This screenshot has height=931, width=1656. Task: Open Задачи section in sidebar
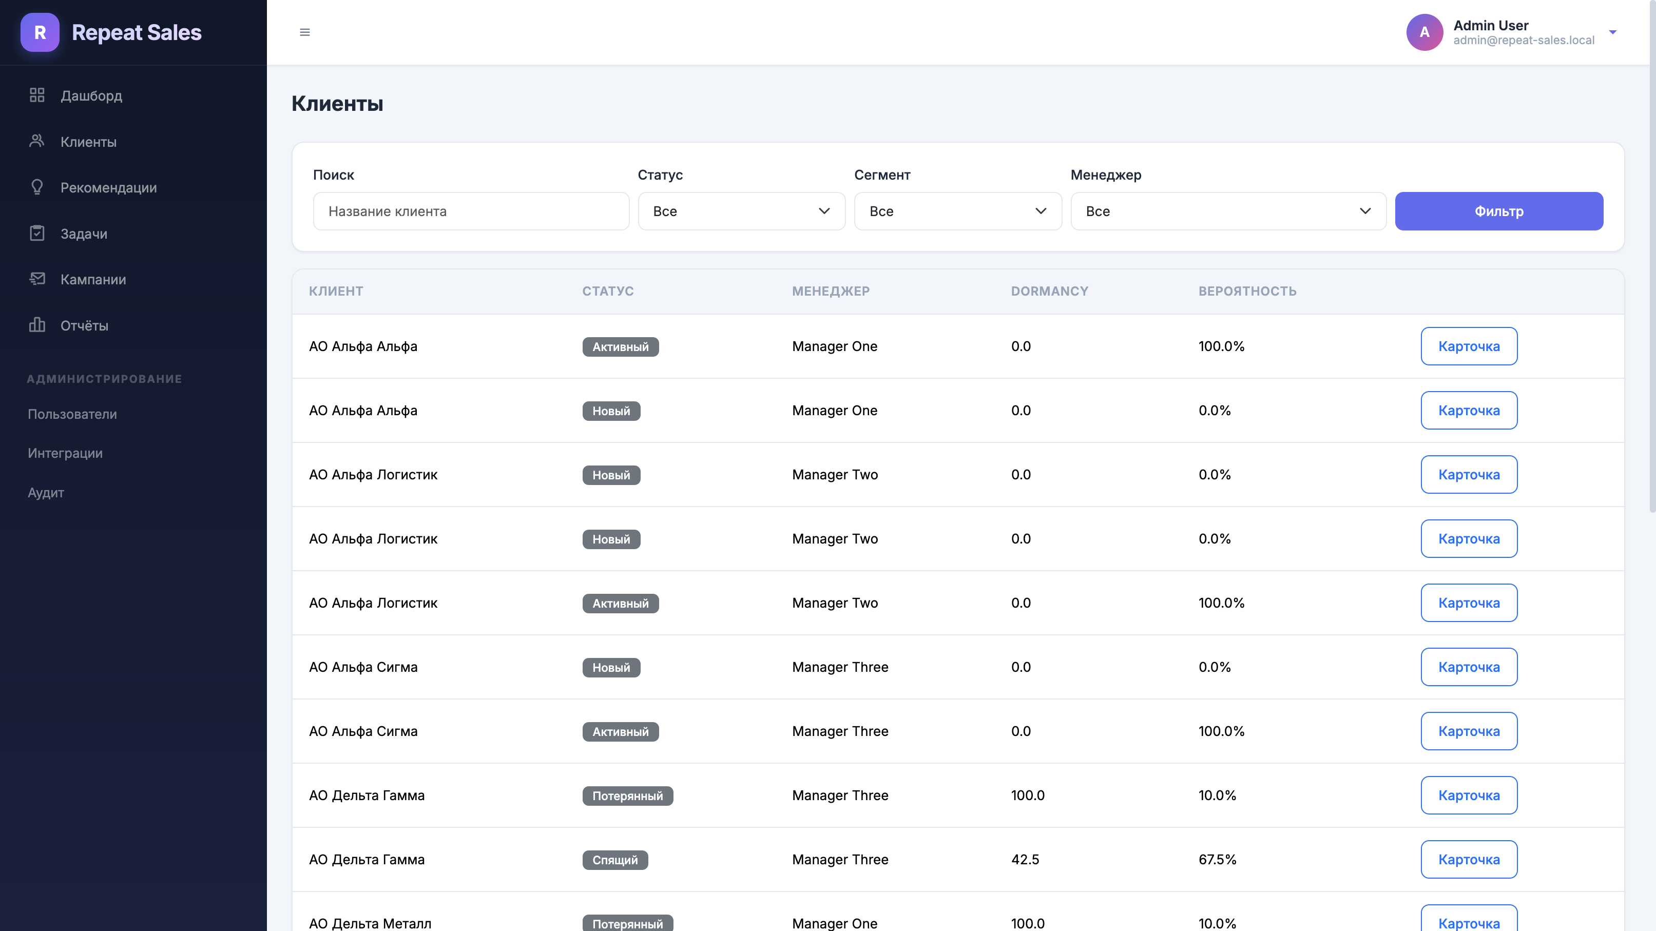84,234
